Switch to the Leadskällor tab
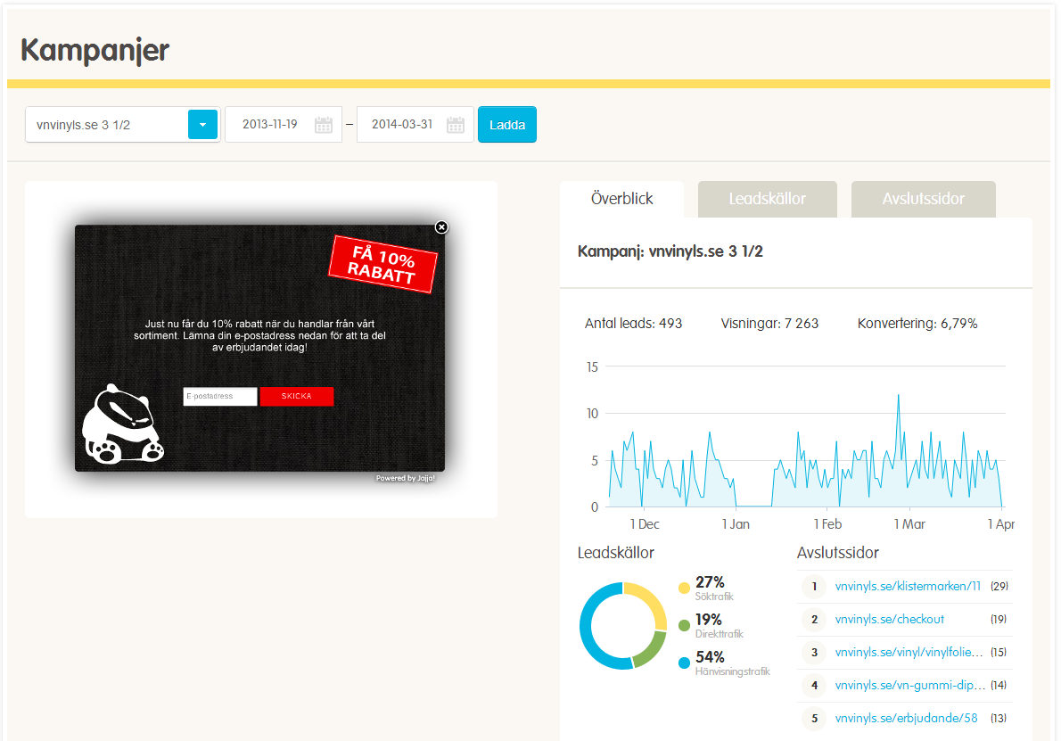 (x=768, y=199)
